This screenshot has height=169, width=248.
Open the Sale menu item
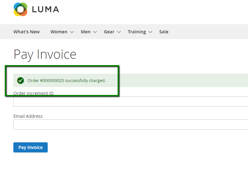pos(164,32)
